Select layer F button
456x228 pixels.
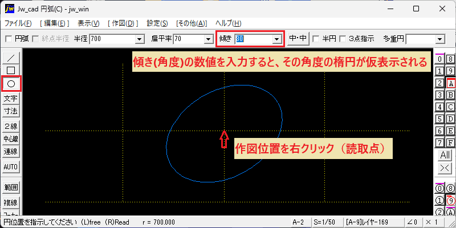coord(450,143)
